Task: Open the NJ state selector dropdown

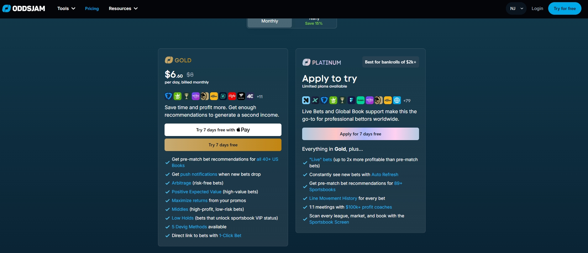Action: (516, 8)
